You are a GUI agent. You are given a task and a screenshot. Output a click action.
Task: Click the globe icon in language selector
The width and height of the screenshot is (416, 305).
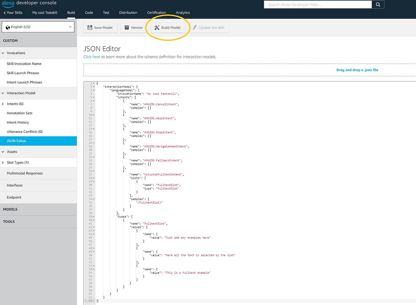pyautogui.click(x=8, y=27)
